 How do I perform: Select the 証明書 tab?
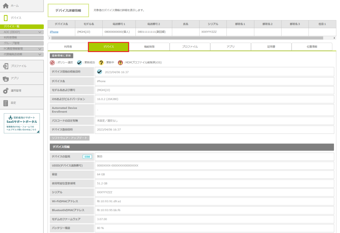click(271, 47)
